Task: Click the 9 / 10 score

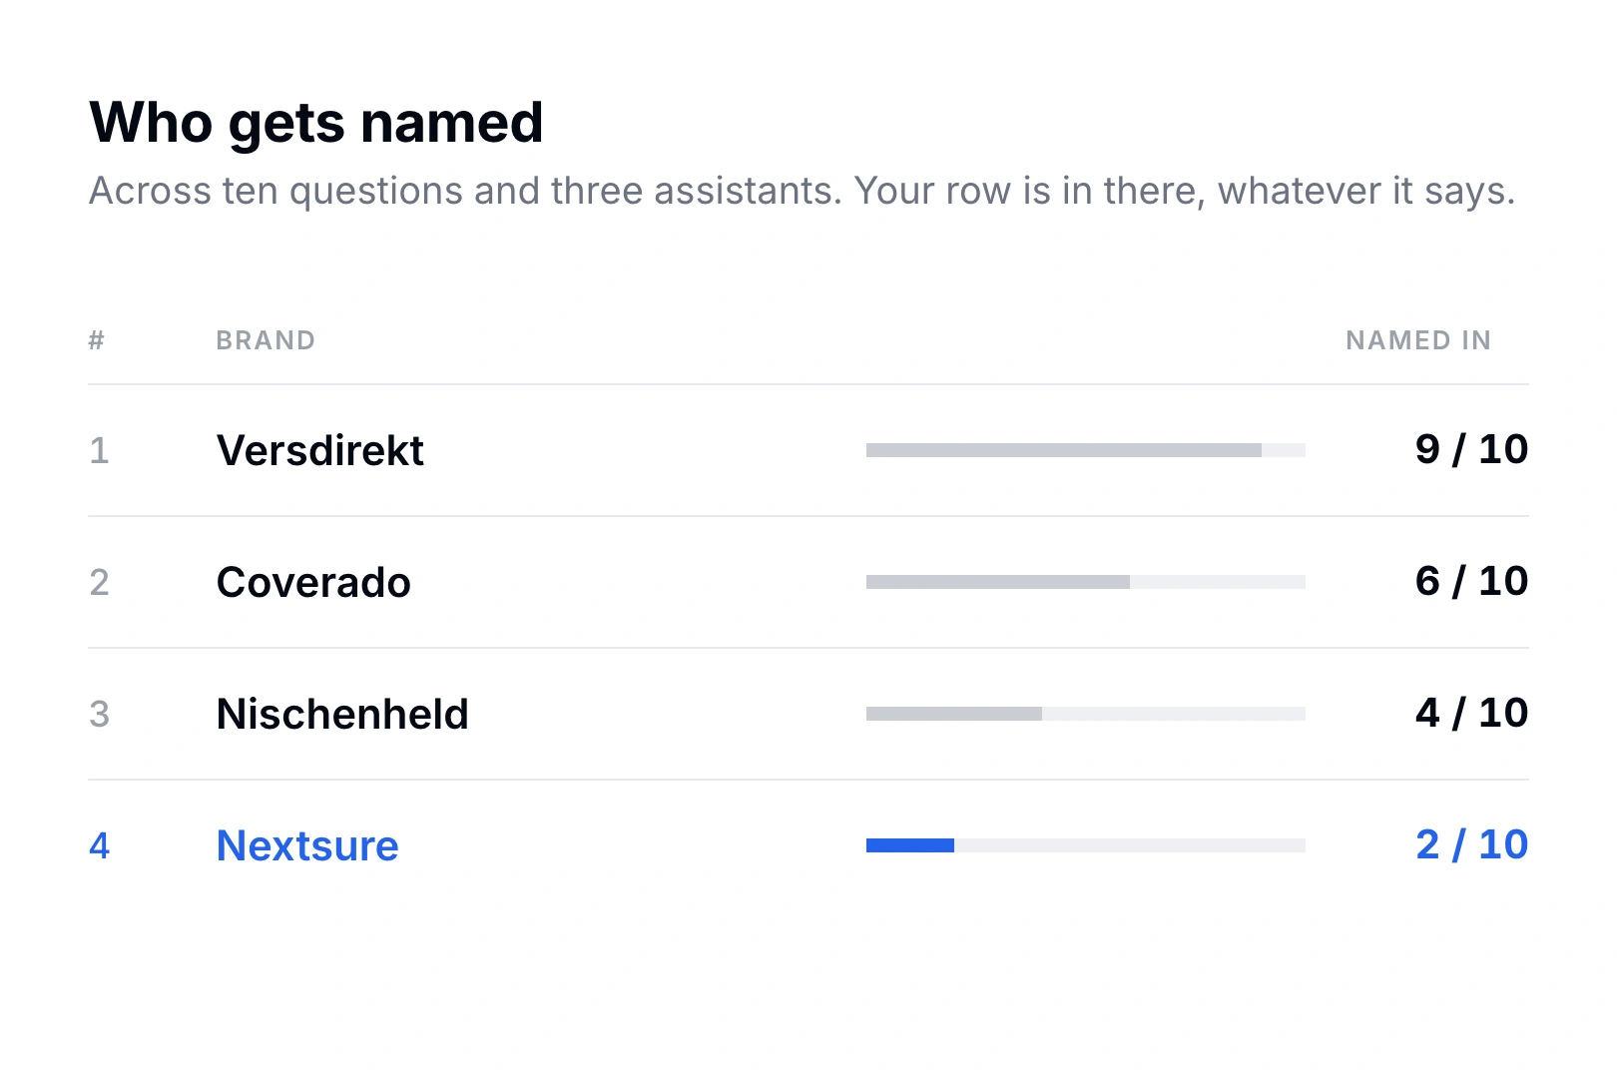Action: point(1471,449)
